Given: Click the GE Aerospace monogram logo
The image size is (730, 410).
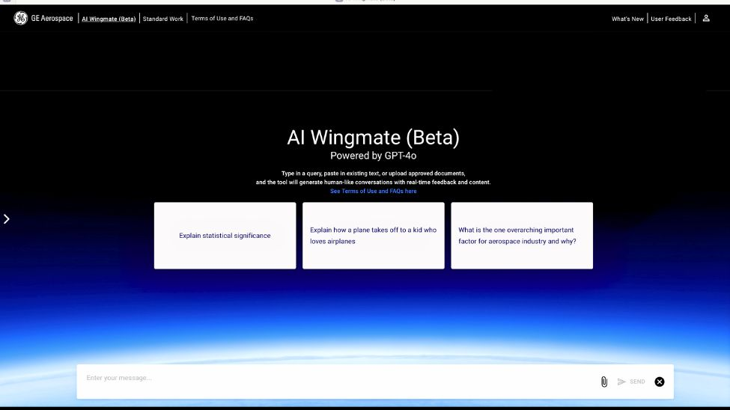Looking at the screenshot, I should 20,18.
